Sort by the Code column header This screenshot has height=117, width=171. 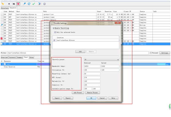click(6, 11)
